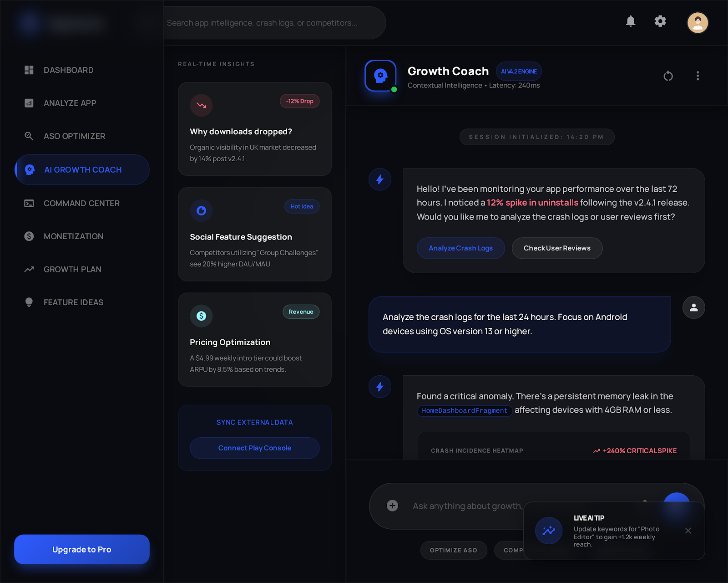Click the reset conversation icon in Growth Coach header

coord(668,76)
